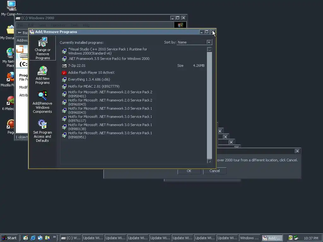This screenshot has height=242, width=323.
Task: Click the program list scrollbar down arrow
Action: click(209, 161)
